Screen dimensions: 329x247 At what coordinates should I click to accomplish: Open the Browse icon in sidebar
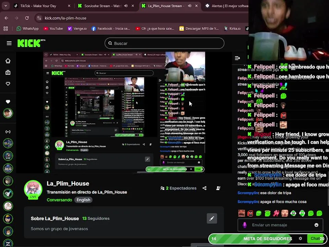[x=8, y=72]
